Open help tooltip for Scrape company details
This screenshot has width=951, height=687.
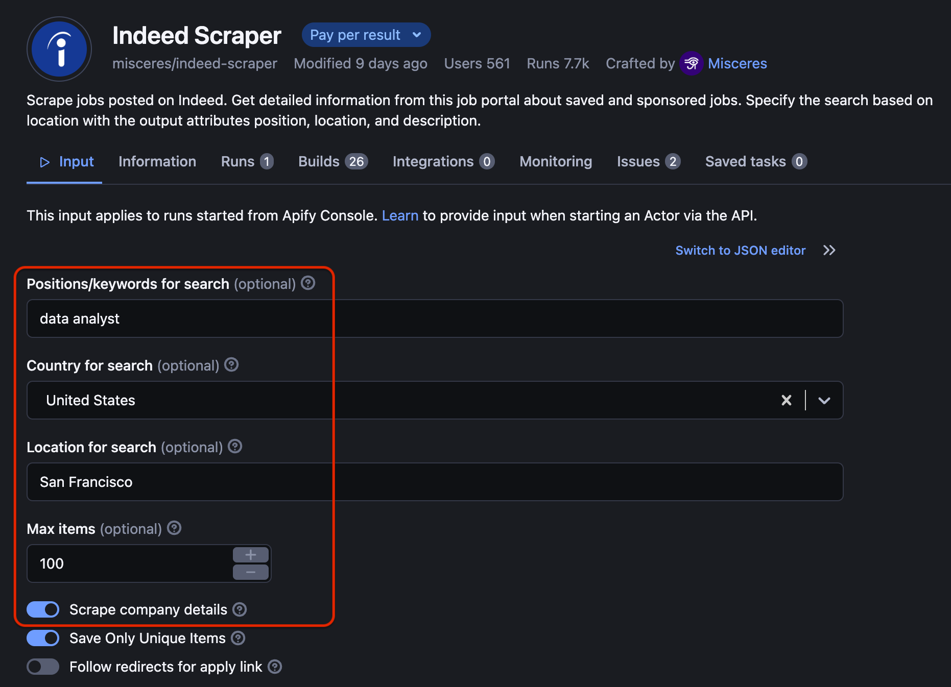tap(239, 609)
